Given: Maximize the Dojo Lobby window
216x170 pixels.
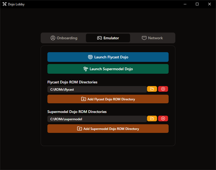Looking at the screenshot, I should (x=197, y=4).
